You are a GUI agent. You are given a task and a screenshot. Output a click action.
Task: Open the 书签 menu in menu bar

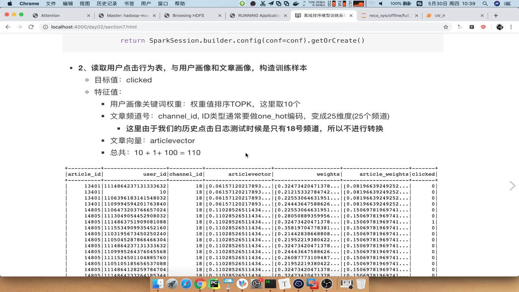click(129, 4)
